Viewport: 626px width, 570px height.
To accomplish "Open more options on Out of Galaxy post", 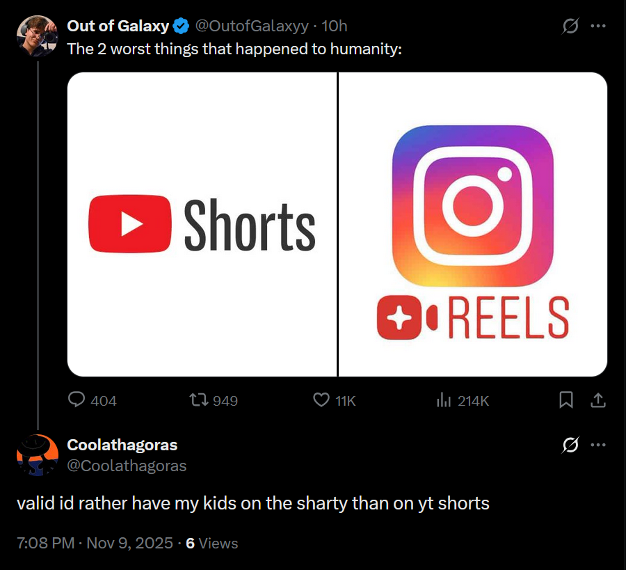I will click(597, 26).
